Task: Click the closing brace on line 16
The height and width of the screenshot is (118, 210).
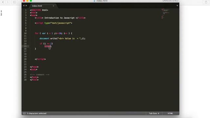Action: [x=35, y=49]
